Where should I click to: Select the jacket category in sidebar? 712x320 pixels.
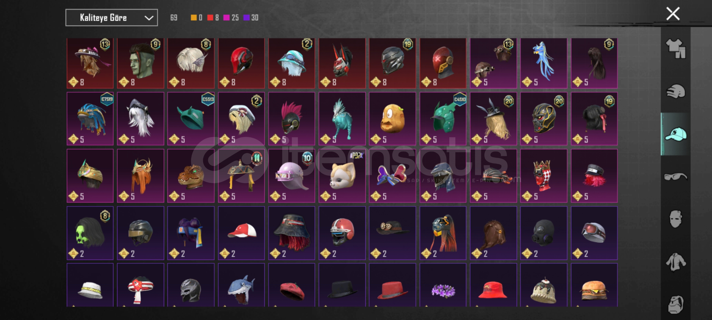tap(676, 262)
